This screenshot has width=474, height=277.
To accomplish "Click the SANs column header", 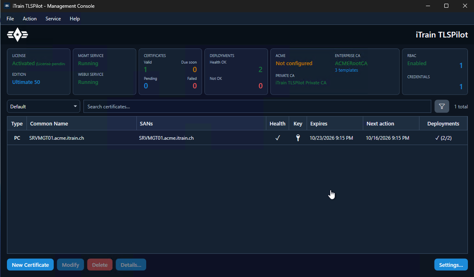I will pos(201,123).
